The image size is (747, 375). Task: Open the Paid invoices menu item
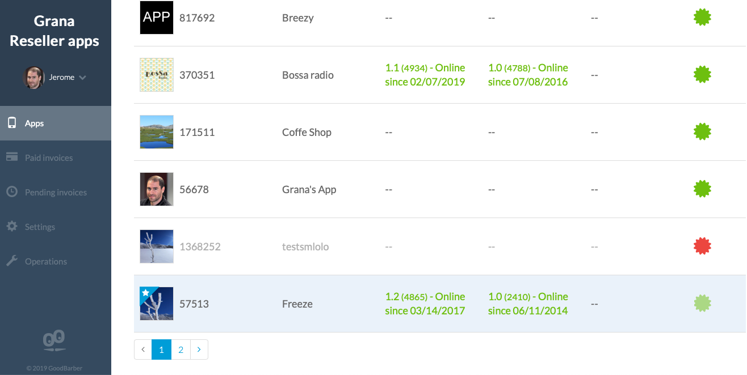(x=49, y=158)
